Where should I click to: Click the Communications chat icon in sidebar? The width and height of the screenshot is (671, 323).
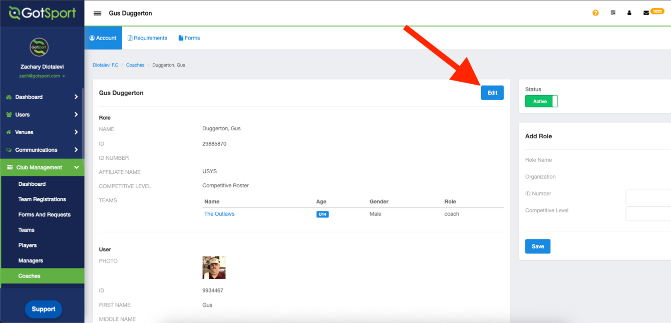[9, 150]
